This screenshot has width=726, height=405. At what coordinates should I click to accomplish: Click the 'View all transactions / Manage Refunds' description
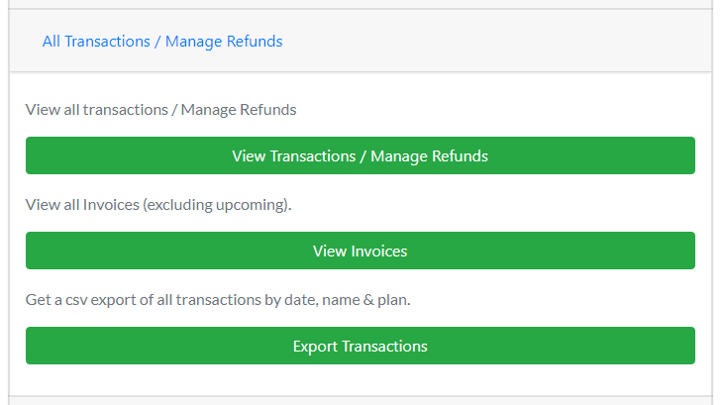tap(161, 110)
